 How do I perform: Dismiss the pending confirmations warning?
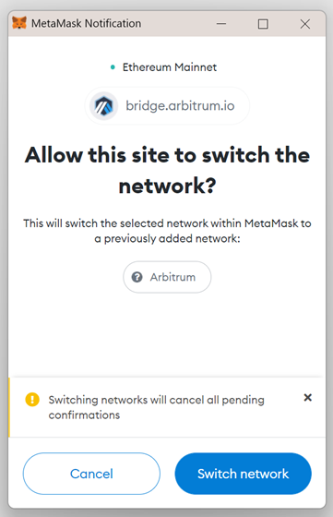pos(308,398)
